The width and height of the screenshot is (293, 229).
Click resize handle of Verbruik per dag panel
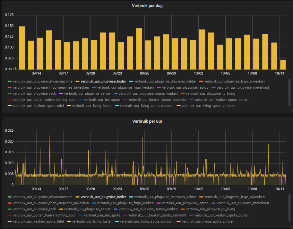[x=291, y=111]
